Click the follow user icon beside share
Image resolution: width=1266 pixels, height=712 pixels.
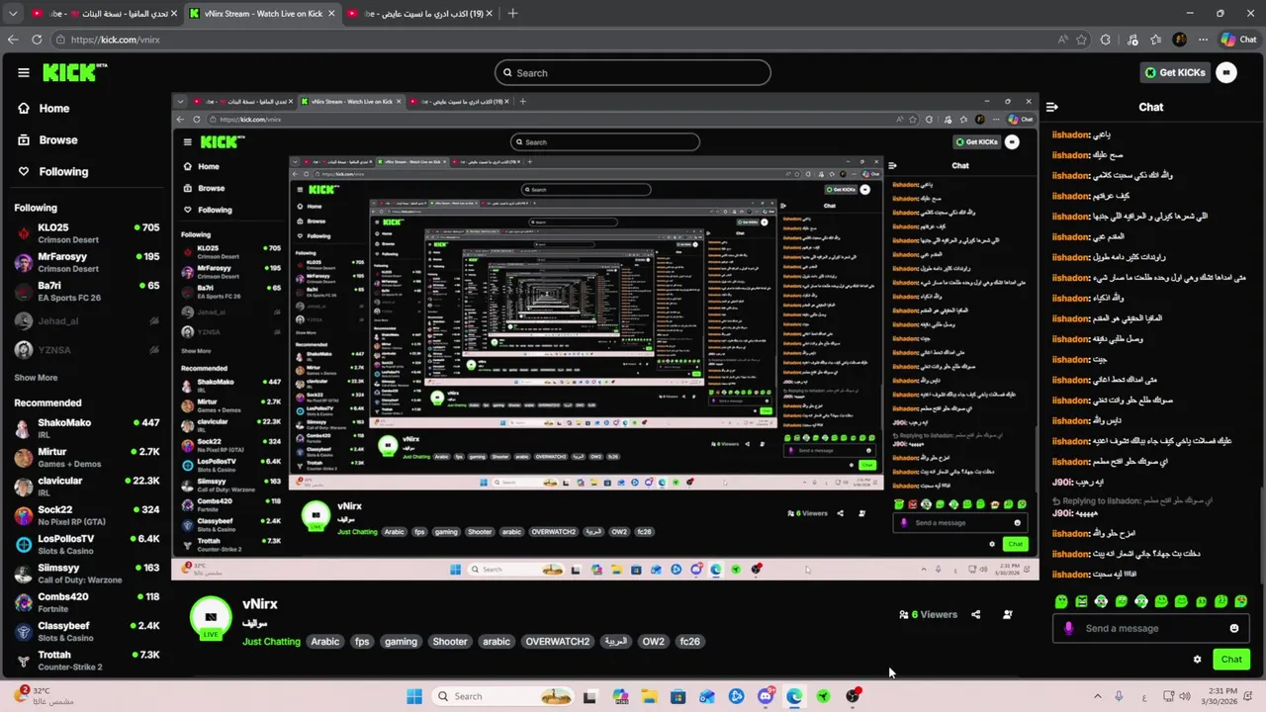1007,615
